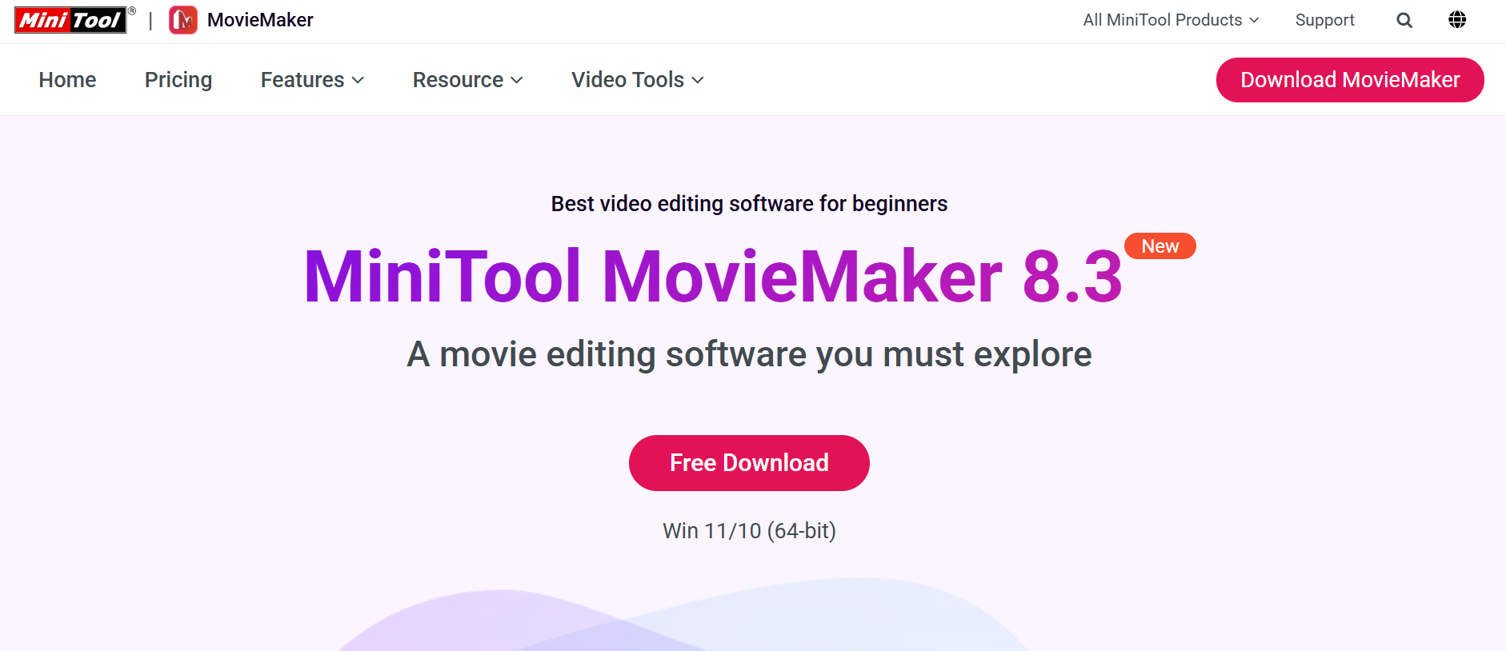The height and width of the screenshot is (651, 1506).
Task: Click the orange New badge
Action: [1160, 246]
